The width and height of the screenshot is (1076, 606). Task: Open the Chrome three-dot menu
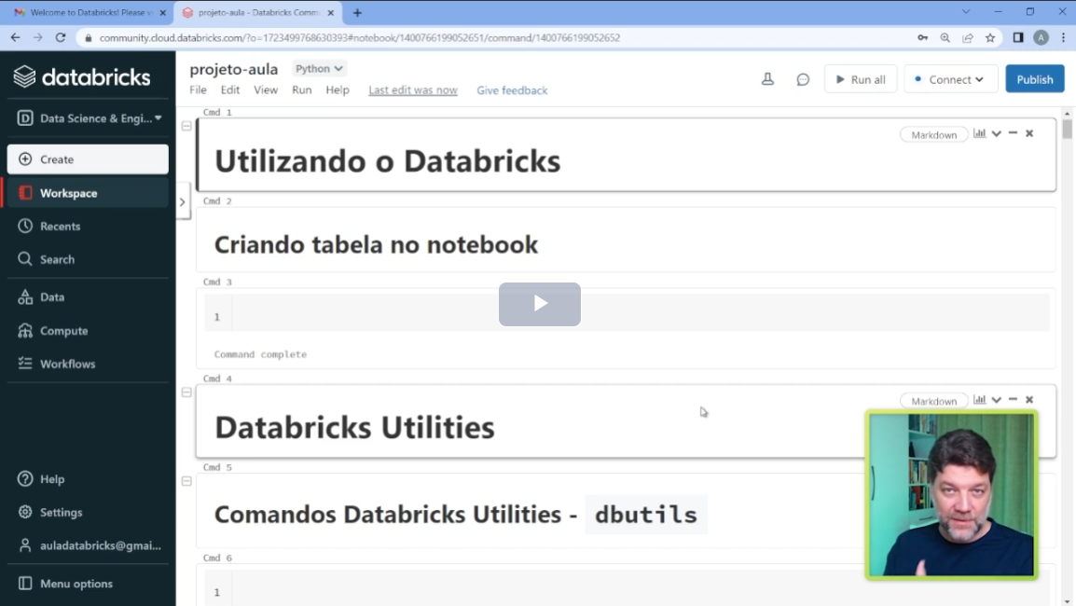(1064, 37)
